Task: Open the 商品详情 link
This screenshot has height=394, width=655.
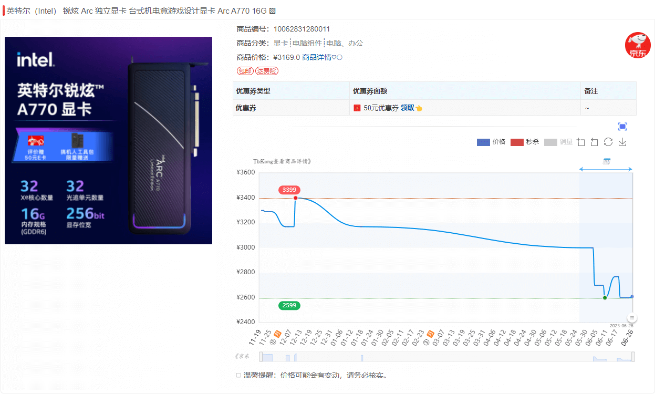Action: 317,57
